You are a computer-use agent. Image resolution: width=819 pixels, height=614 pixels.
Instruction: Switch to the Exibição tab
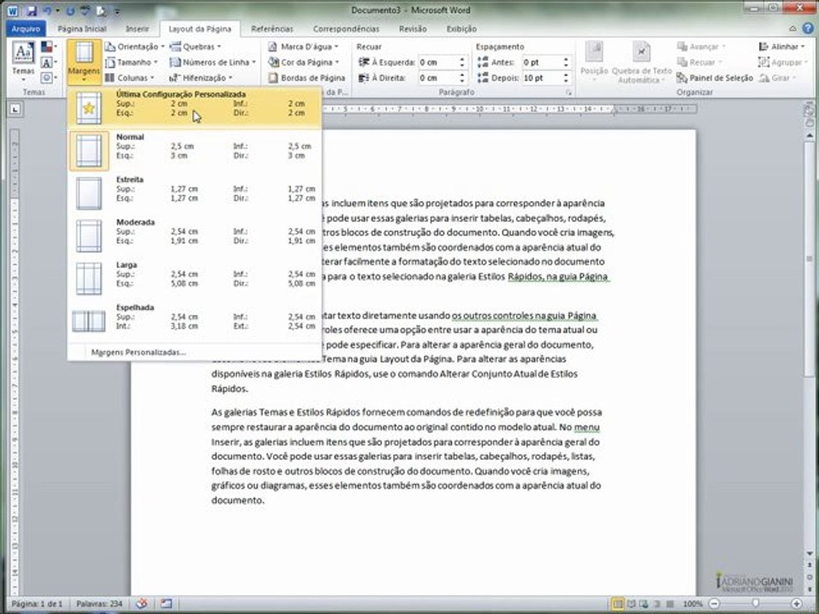462,29
